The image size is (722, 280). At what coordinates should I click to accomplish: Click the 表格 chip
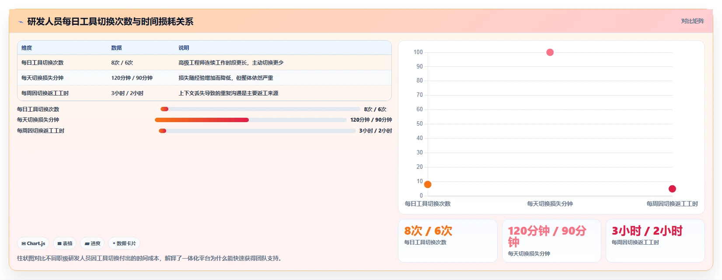click(65, 243)
